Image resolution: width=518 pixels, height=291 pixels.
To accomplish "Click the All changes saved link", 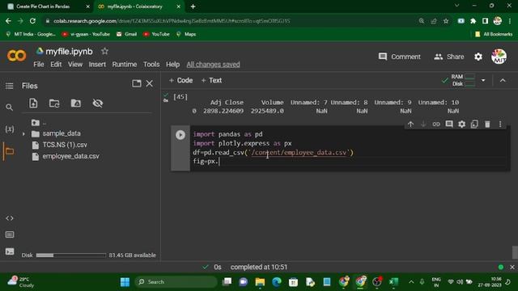I will click(x=213, y=65).
